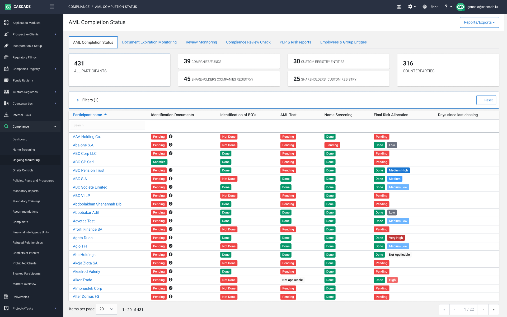Switch to PEP & Risk reports tab
This screenshot has width=507, height=317.
(295, 42)
